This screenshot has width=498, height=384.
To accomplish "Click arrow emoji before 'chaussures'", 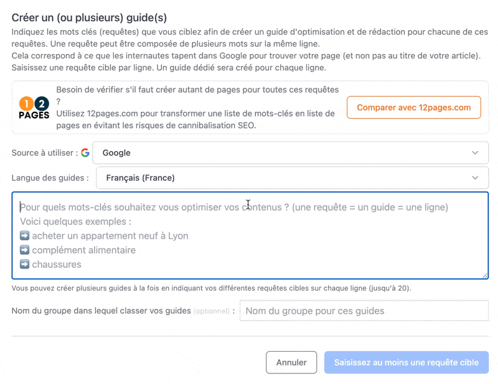I will [25, 265].
